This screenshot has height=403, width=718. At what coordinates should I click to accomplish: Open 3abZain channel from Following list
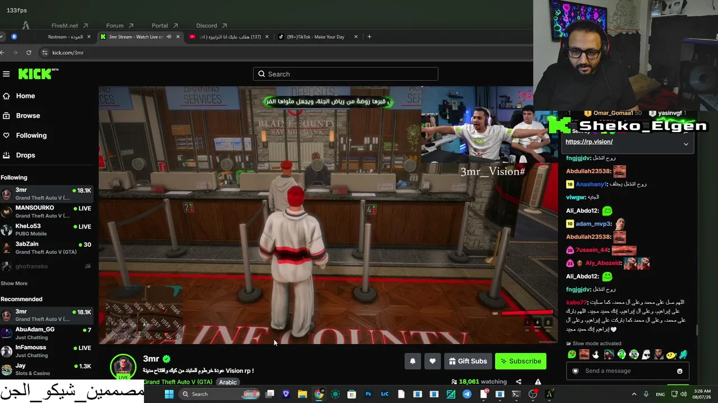[47, 248]
